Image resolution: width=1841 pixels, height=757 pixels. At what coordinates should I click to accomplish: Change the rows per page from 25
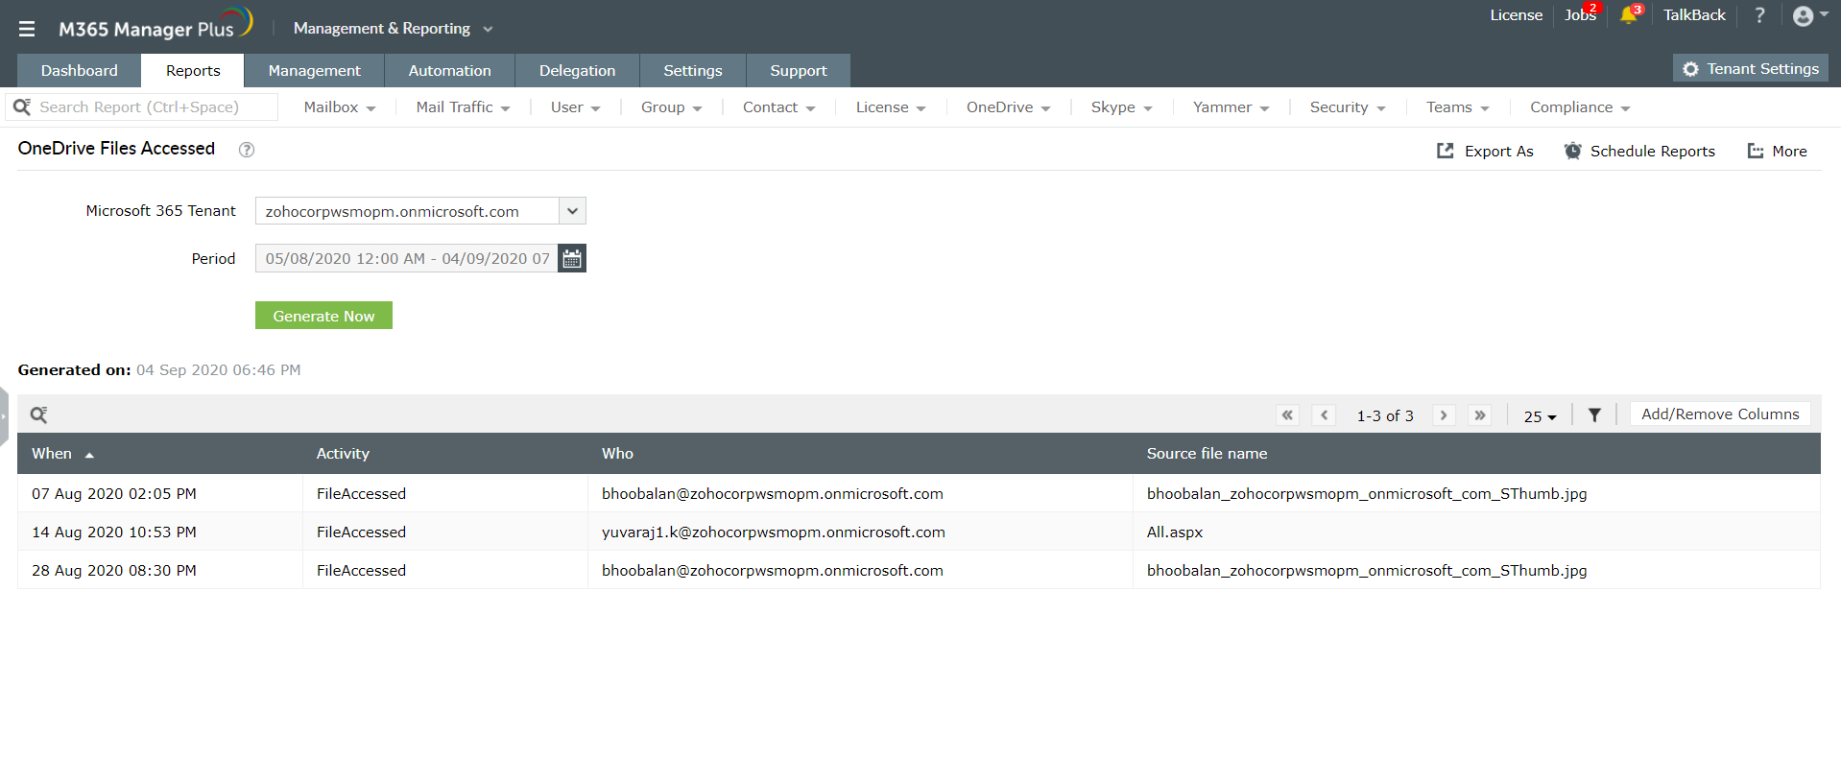[x=1540, y=416]
